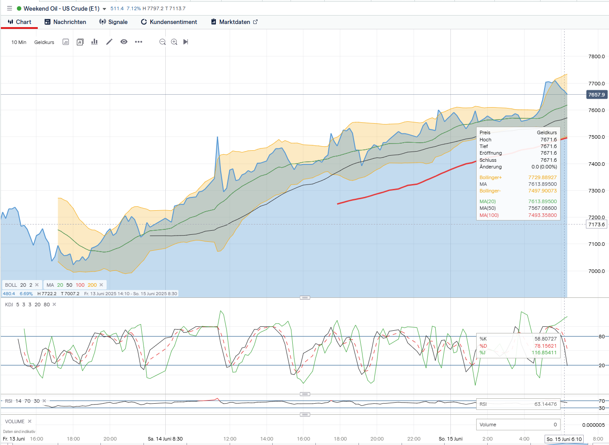Open RSI indicator settings label
The width and height of the screenshot is (609, 445).
click(x=8, y=401)
